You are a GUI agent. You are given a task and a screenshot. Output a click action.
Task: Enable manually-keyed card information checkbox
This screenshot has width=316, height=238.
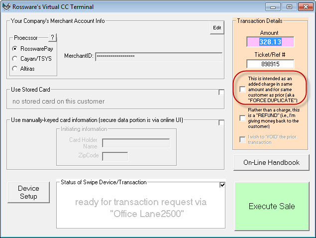221,122
